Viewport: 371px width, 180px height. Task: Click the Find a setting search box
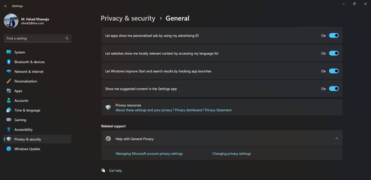tap(35, 39)
